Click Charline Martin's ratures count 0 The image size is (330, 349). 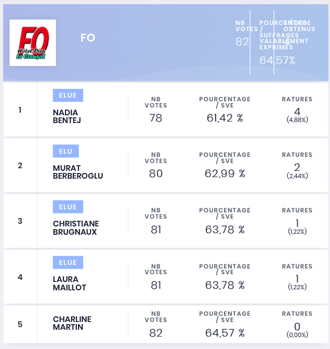click(297, 327)
